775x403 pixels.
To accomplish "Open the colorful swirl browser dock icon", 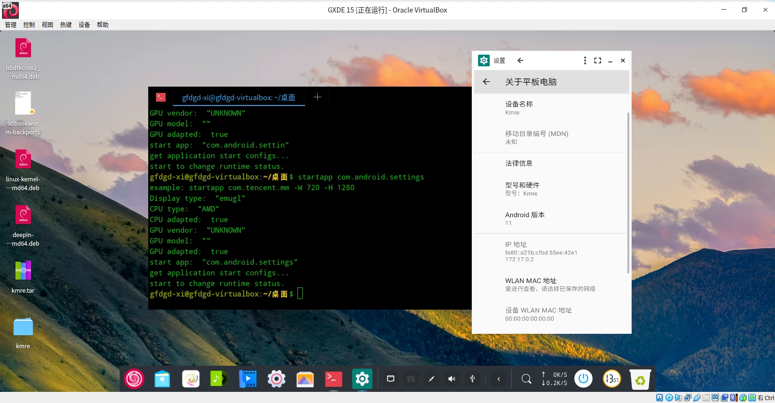I will pos(191,379).
